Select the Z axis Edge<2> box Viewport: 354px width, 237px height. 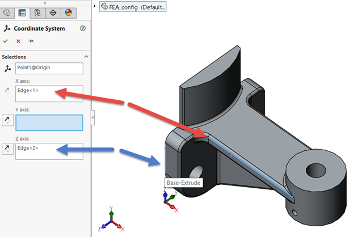(x=49, y=151)
